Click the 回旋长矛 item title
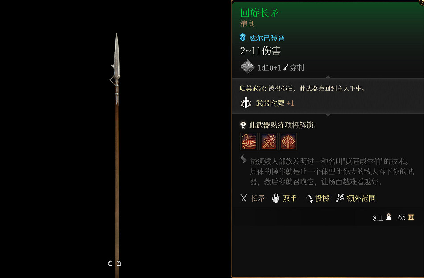Viewport: 424px width, 278px height. (259, 13)
